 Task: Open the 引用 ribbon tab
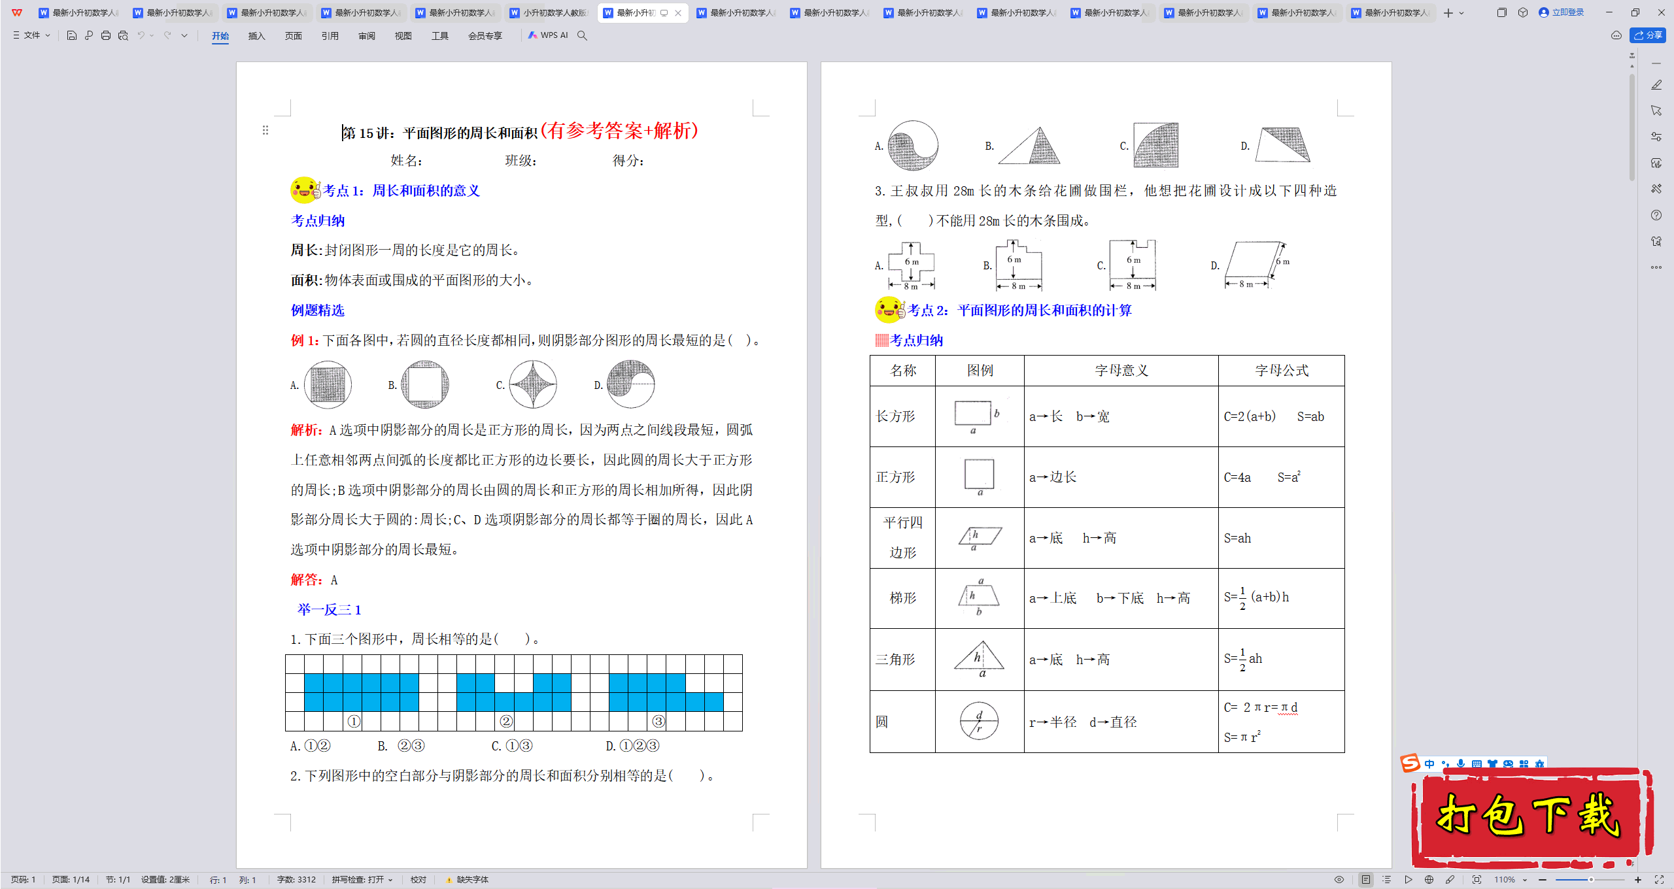330,36
